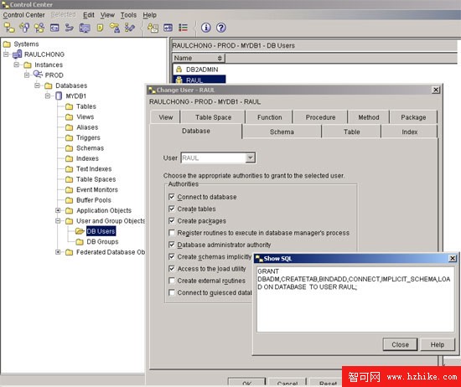The image size is (461, 387).
Task: Click inside the GRANT SQL text area
Action: [x=355, y=300]
